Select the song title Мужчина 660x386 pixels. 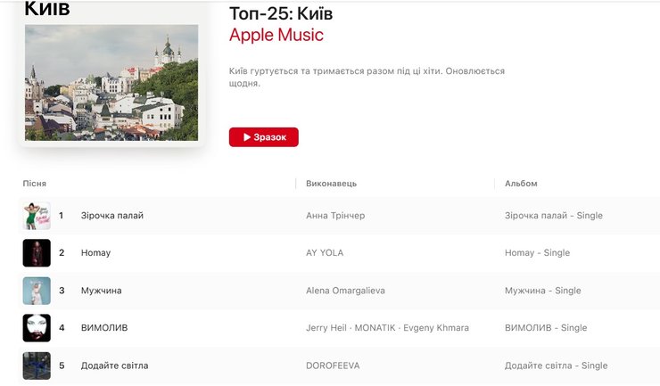(x=101, y=291)
